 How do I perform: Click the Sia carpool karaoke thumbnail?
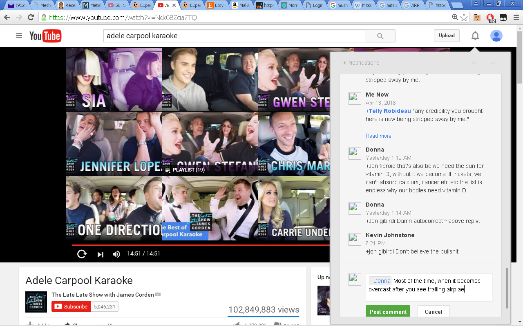click(x=114, y=79)
